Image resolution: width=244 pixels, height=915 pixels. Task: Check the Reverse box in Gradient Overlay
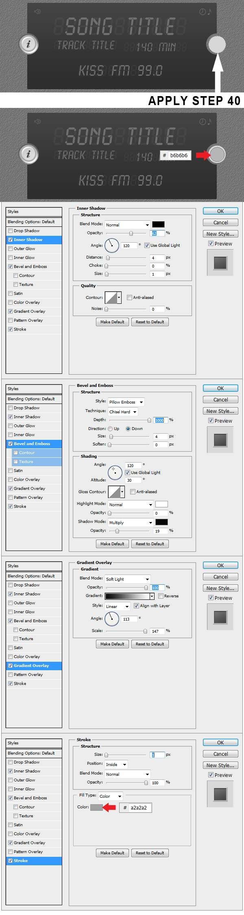[x=161, y=596]
